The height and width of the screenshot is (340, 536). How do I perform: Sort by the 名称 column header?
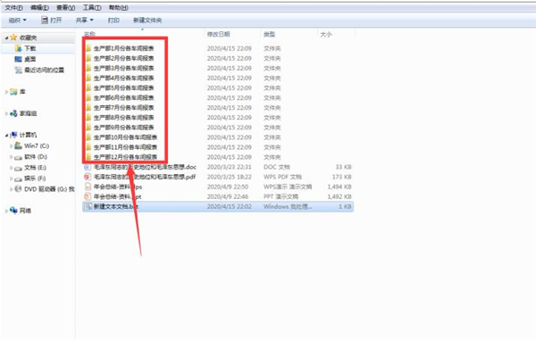point(89,34)
